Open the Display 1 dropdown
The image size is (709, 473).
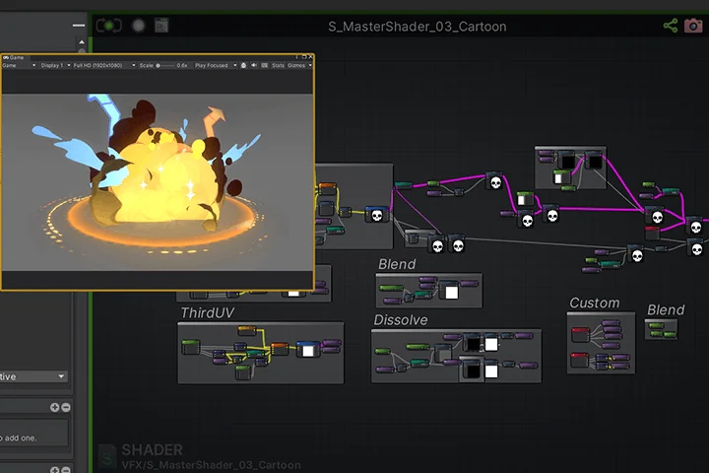coord(55,66)
